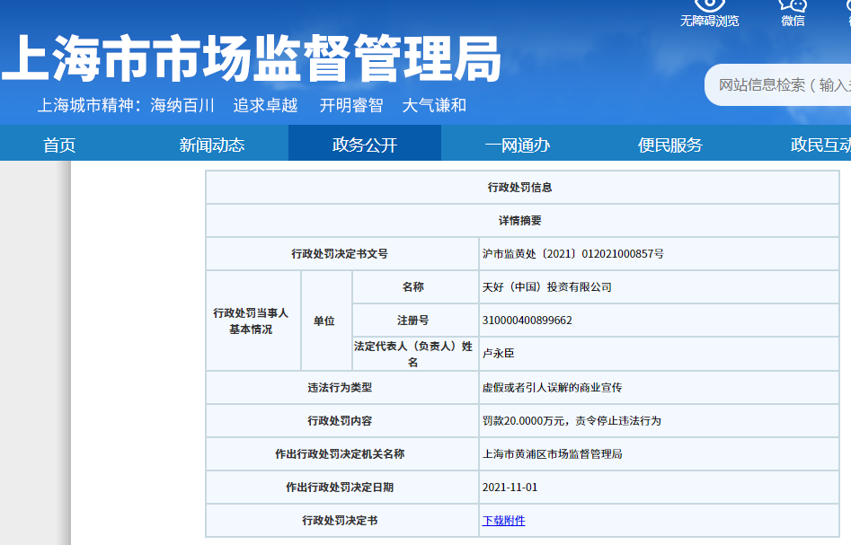
Task: Open the 政民互动 navigation tab
Action: click(820, 145)
